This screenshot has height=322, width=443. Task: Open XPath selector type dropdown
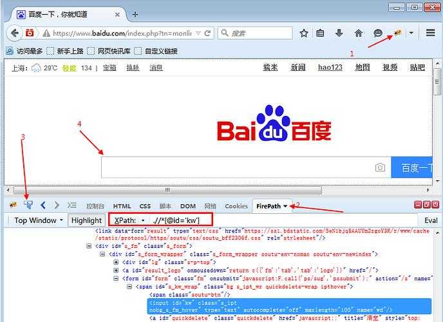coord(143,220)
